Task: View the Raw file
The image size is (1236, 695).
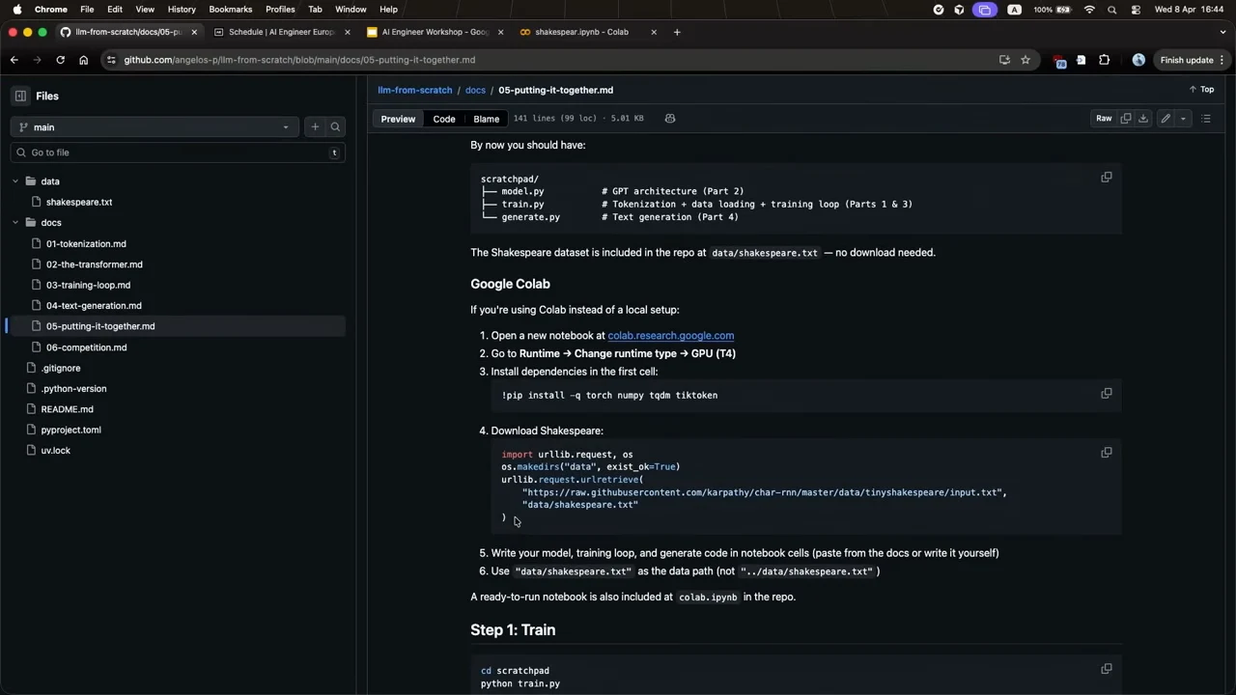Action: click(x=1104, y=118)
